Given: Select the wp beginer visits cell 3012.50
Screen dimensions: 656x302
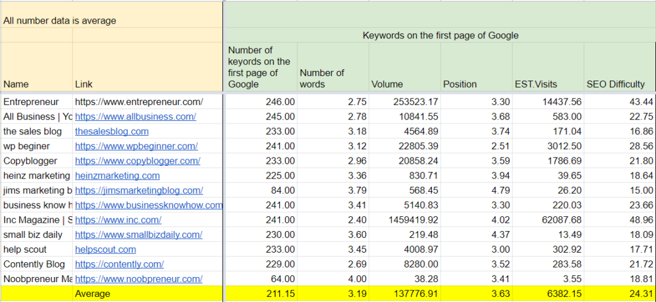Looking at the screenshot, I should point(548,146).
